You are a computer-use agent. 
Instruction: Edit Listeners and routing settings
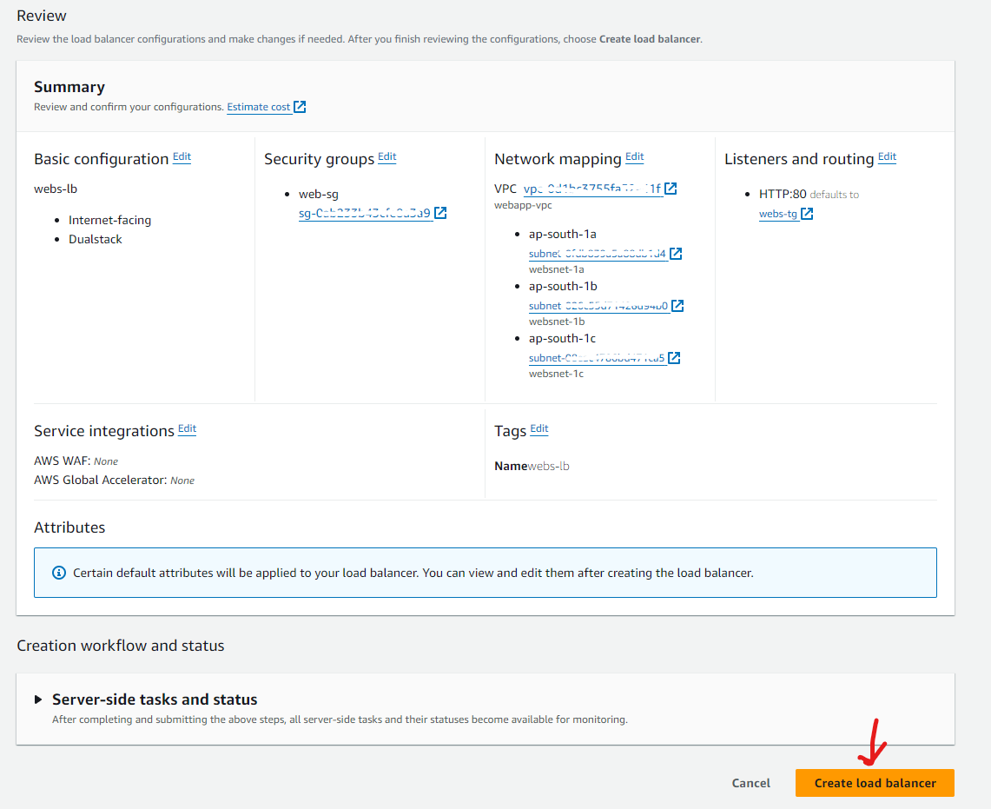coord(887,157)
